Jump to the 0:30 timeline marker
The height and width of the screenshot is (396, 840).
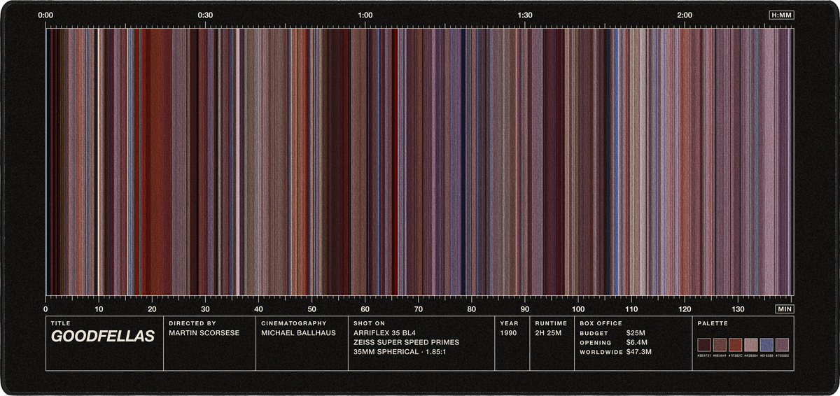[205, 15]
